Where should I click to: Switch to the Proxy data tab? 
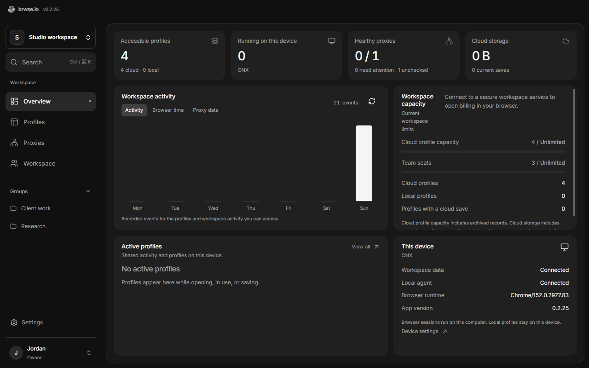(x=206, y=110)
